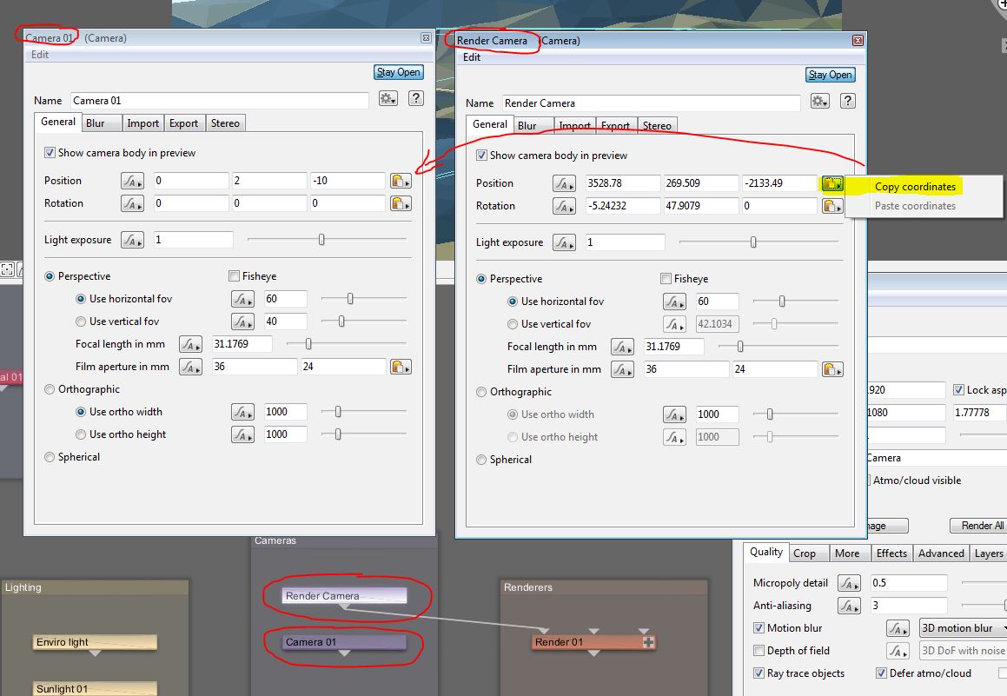
Task: Enable Depth of field checkbox
Action: coord(759,651)
